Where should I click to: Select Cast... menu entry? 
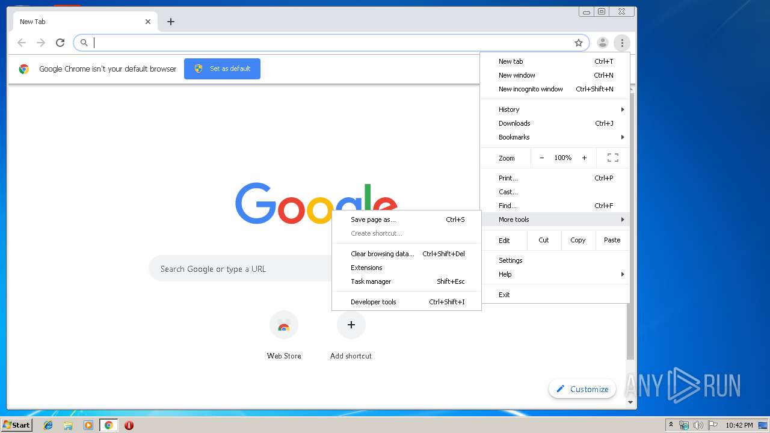[x=555, y=192]
